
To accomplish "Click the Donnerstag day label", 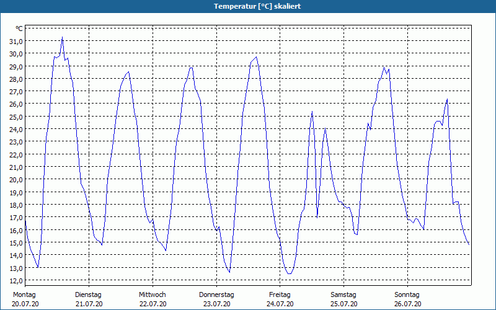I will (x=216, y=295).
